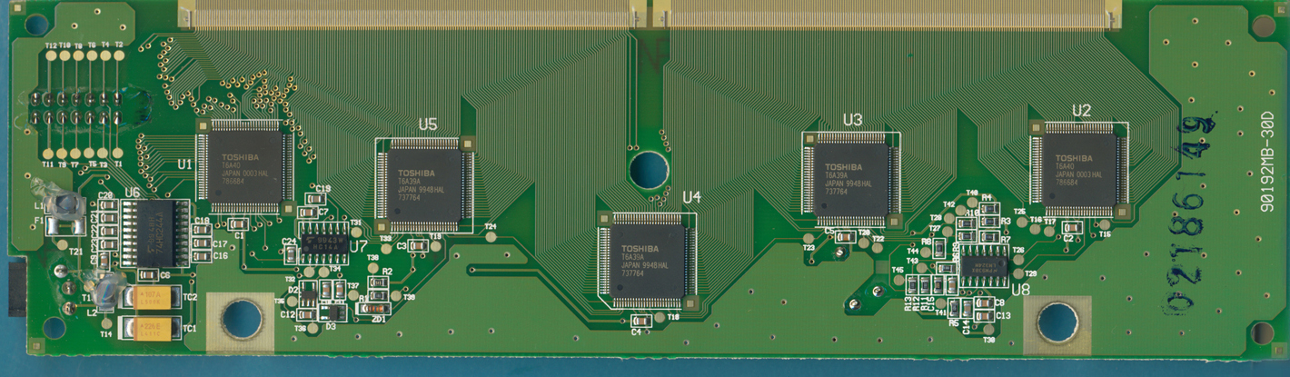The image size is (1290, 377).
Task: Click the C4 capacitor below chip U4
Action: coord(641,320)
